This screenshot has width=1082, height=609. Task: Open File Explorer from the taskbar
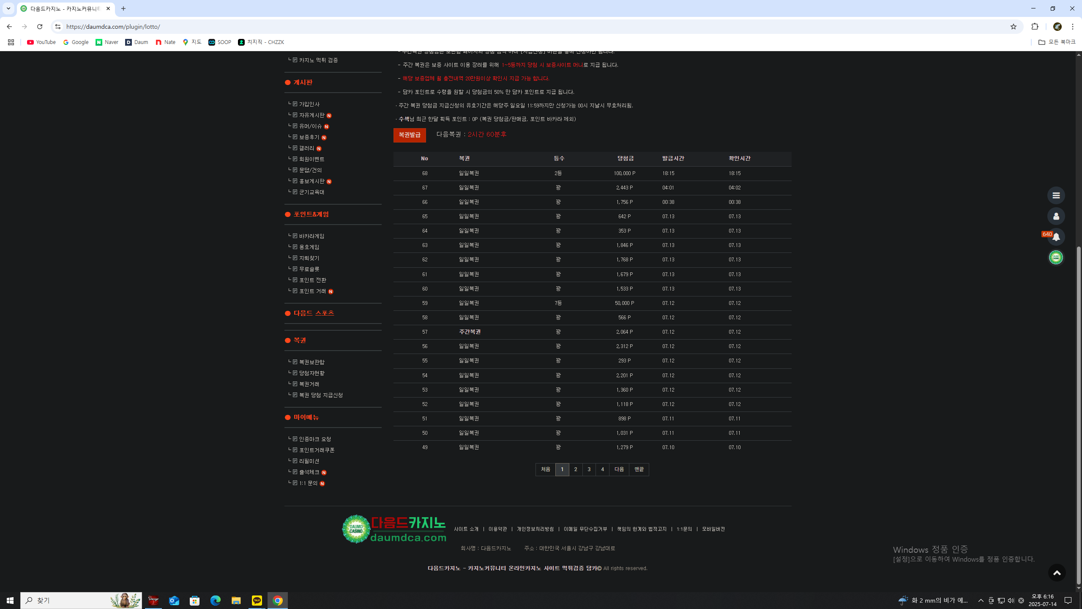[x=236, y=601]
